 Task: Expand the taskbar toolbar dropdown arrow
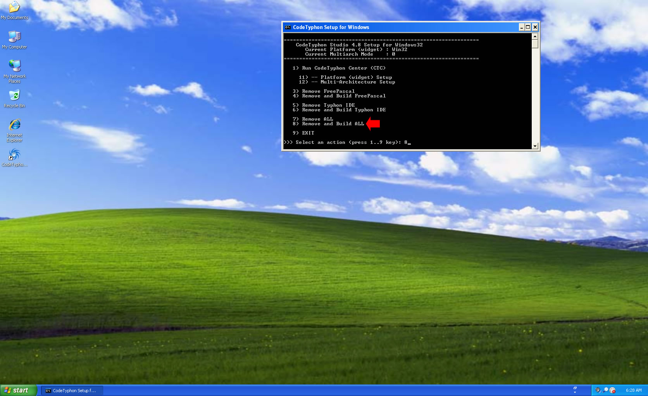pos(575,393)
